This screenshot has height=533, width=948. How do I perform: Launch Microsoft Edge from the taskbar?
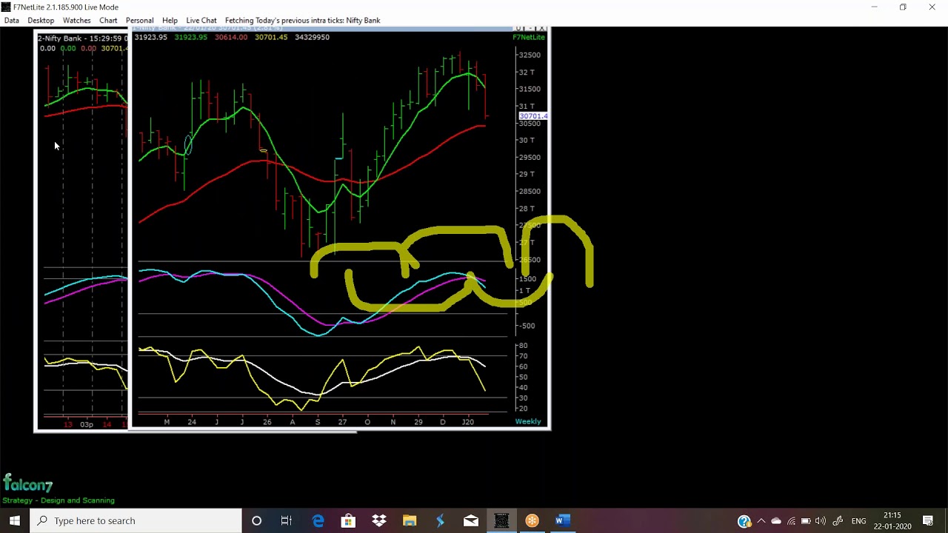(318, 520)
